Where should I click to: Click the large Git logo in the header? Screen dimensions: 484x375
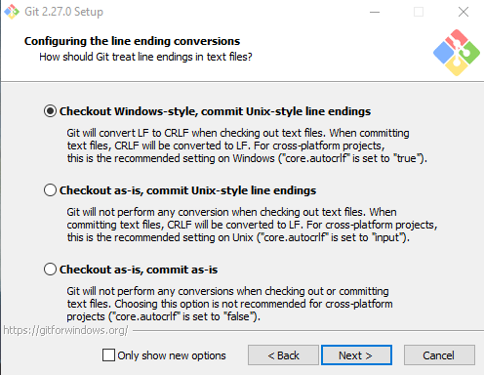457,53
